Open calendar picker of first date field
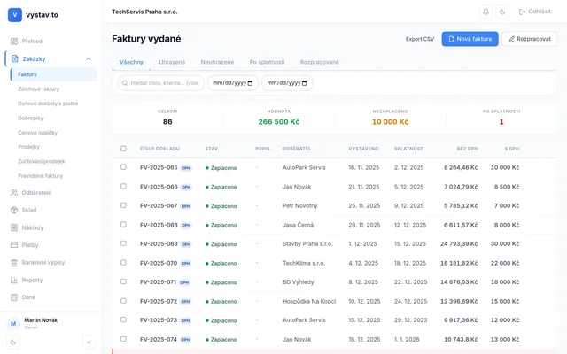The height and width of the screenshot is (354, 567). pyautogui.click(x=250, y=83)
